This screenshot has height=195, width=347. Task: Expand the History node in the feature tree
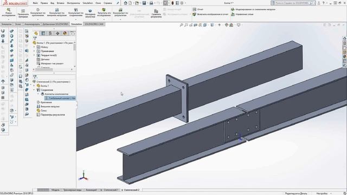click(x=34, y=47)
